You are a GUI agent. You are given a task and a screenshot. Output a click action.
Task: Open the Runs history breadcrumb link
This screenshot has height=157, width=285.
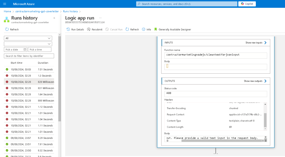pyautogui.click(x=70, y=11)
